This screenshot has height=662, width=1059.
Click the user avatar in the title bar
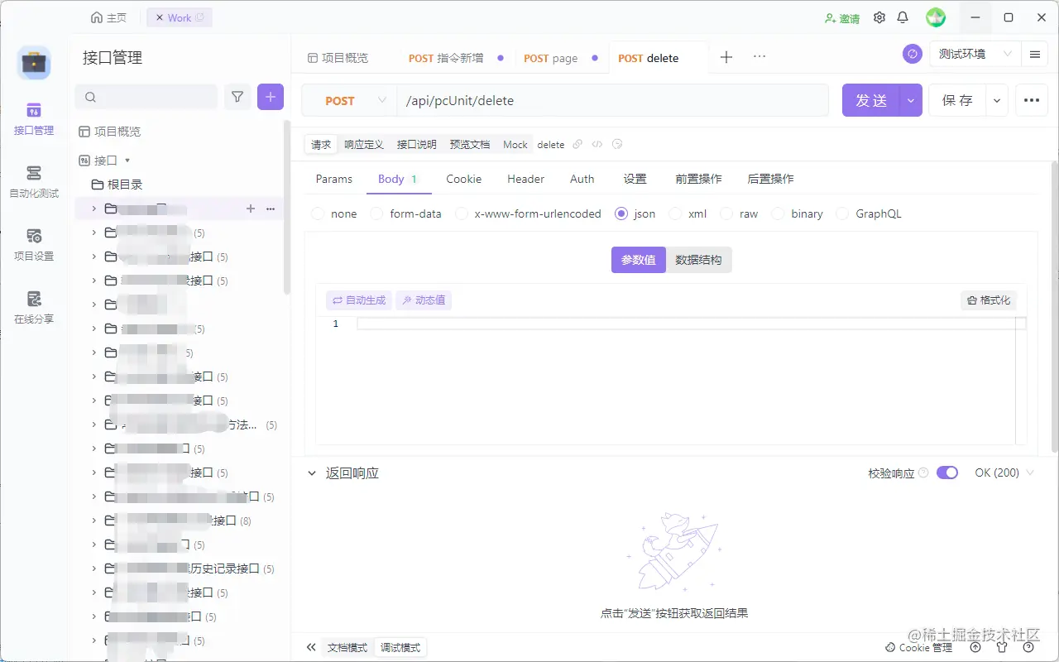click(x=936, y=17)
